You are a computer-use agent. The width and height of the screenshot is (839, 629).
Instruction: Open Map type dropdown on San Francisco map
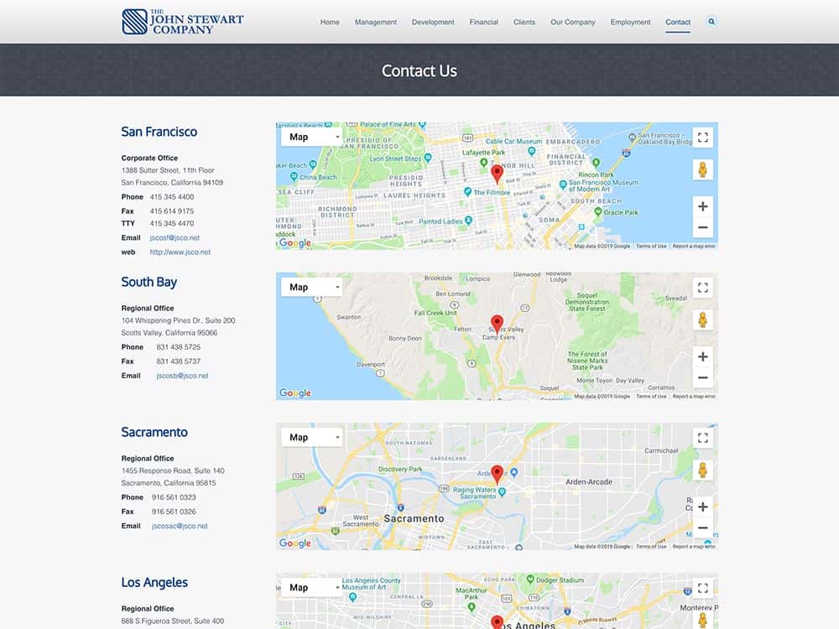point(311,137)
